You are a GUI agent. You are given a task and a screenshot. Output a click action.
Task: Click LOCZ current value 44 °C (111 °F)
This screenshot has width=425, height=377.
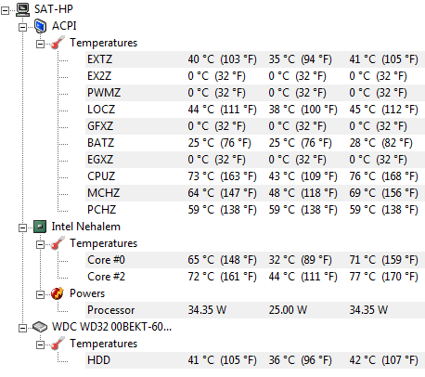(x=223, y=110)
